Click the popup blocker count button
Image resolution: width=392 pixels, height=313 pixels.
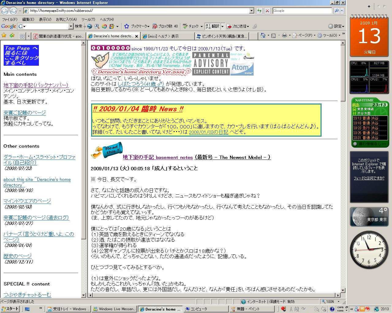[x=165, y=26]
